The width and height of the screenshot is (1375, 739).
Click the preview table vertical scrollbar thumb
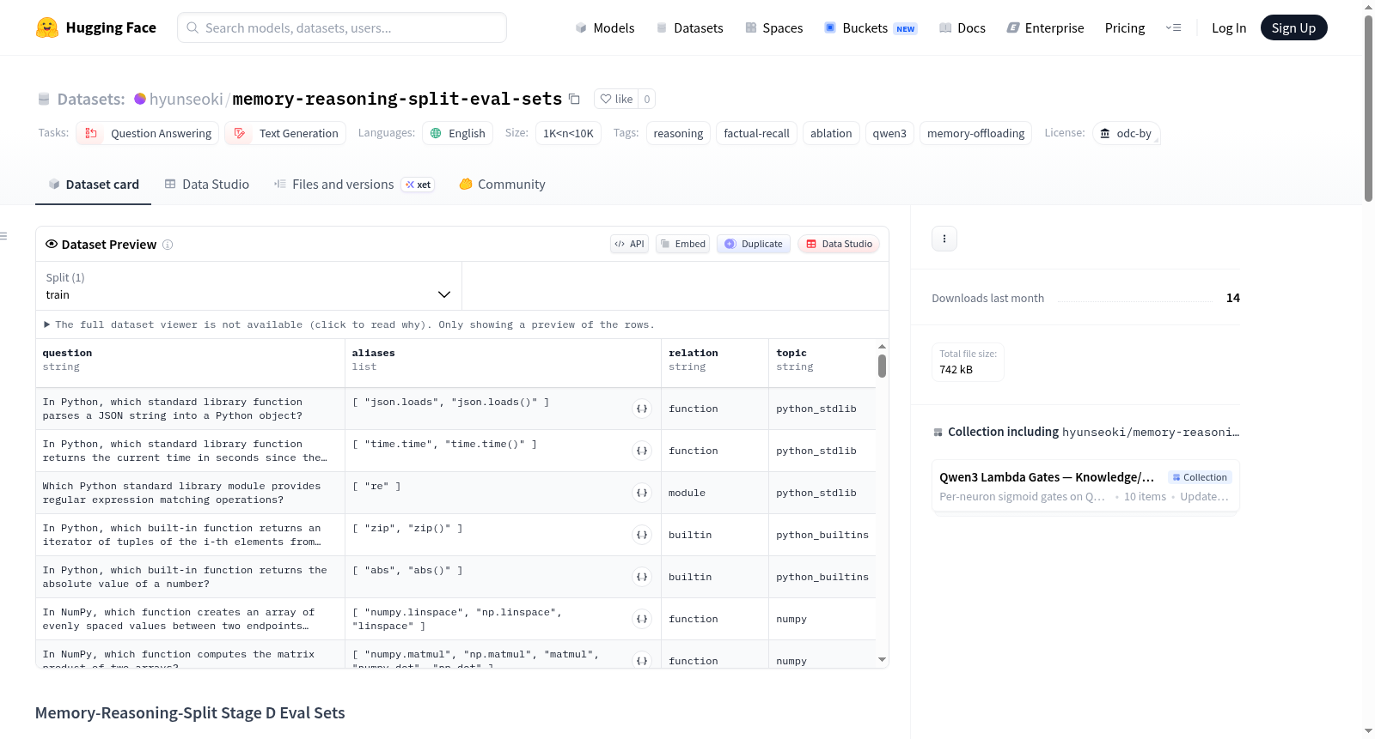[882, 366]
